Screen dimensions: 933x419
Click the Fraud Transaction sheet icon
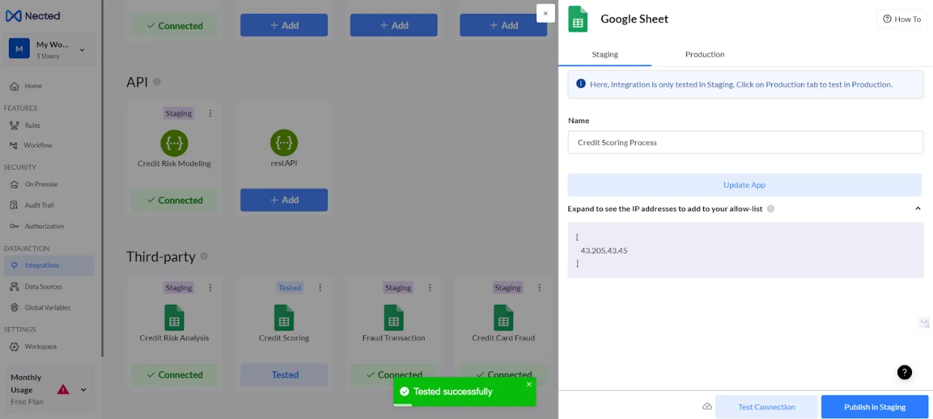tap(393, 318)
